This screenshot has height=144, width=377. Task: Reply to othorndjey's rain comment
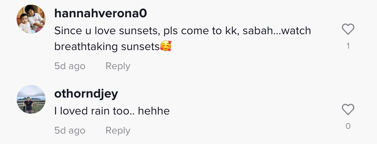click(x=118, y=130)
